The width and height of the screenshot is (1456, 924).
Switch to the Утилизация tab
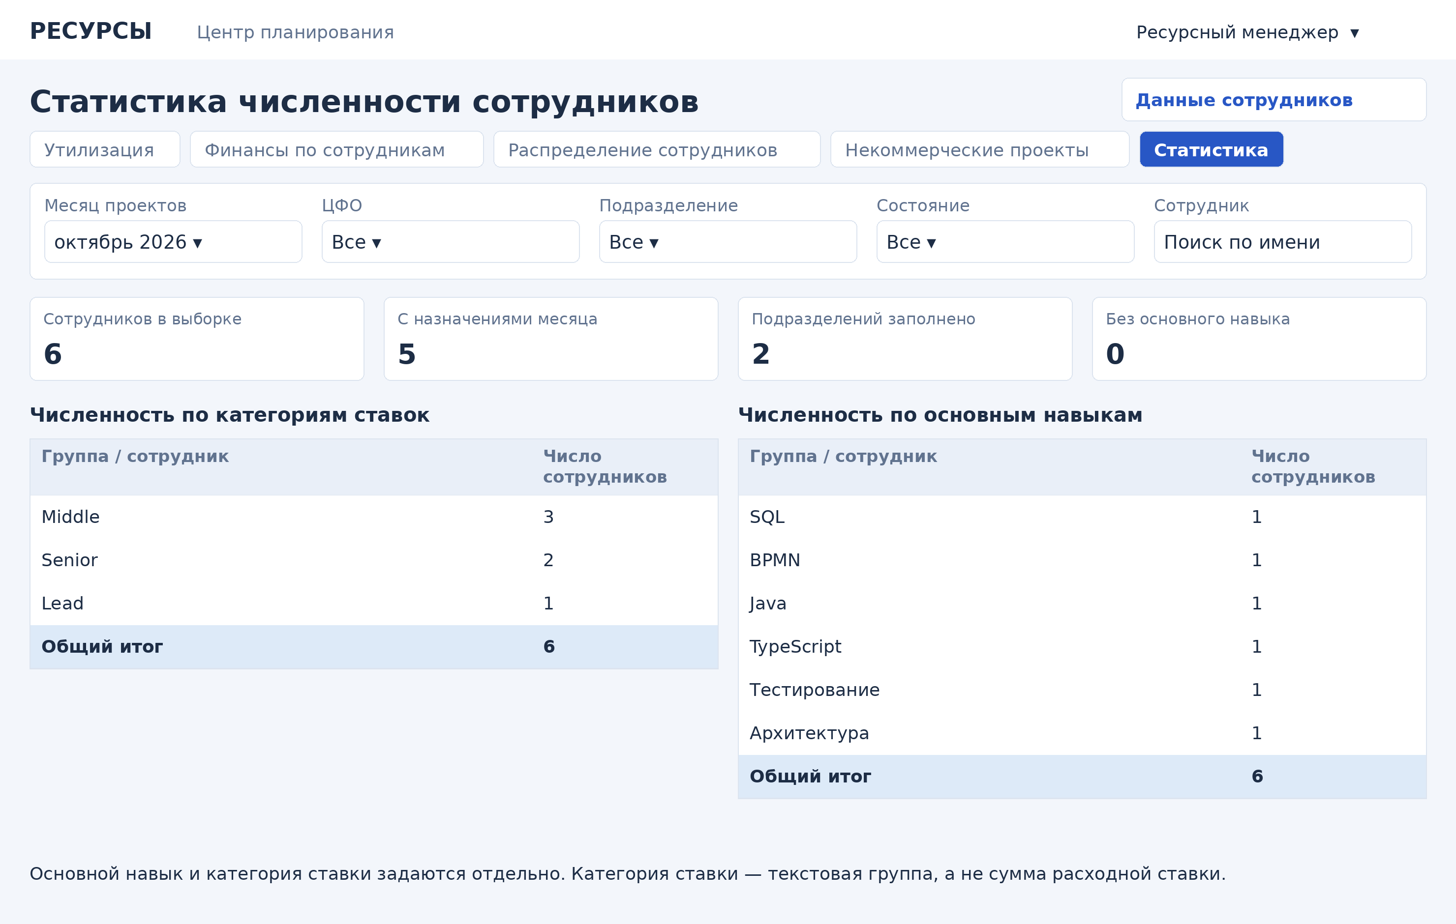click(105, 149)
